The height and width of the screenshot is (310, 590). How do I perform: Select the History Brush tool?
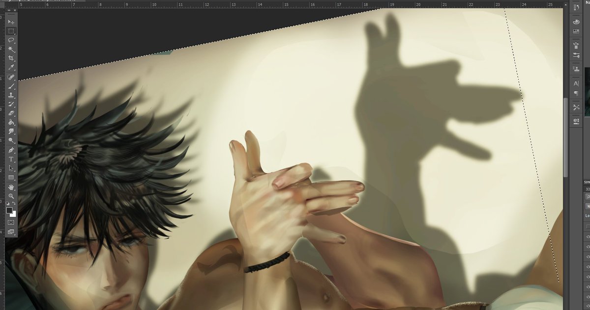11,104
